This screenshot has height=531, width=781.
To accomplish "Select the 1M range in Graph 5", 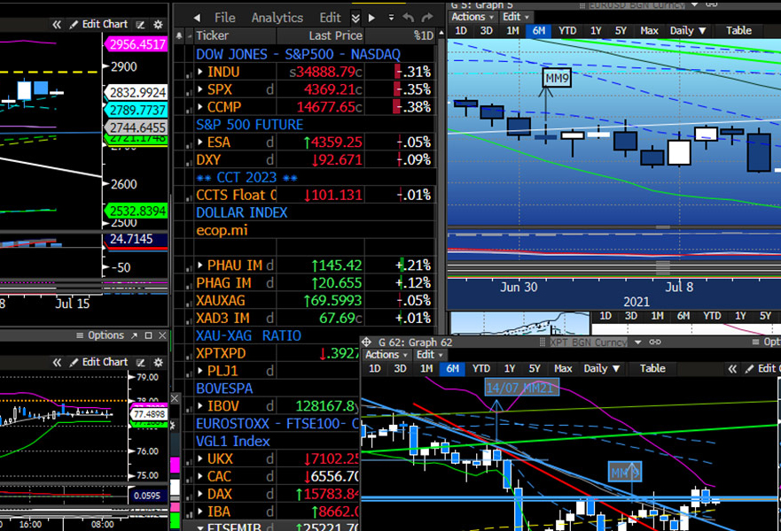I will 512,31.
